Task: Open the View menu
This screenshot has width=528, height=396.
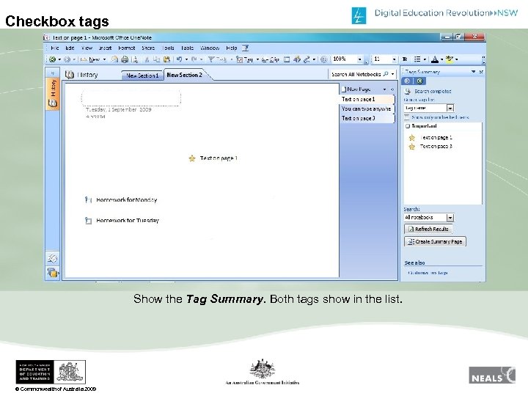Action: point(87,48)
